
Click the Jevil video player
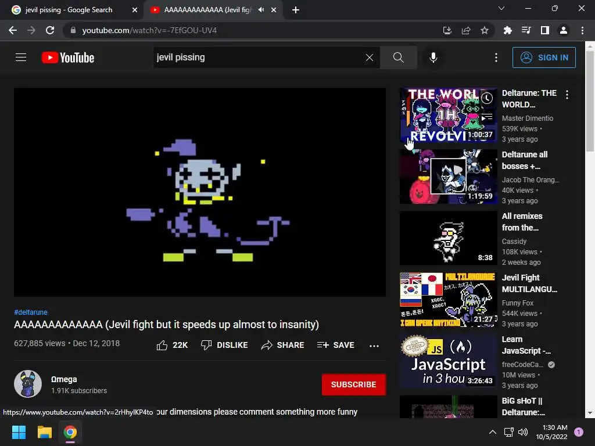[x=200, y=192]
